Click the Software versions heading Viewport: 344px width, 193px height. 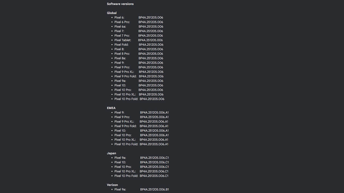click(120, 4)
